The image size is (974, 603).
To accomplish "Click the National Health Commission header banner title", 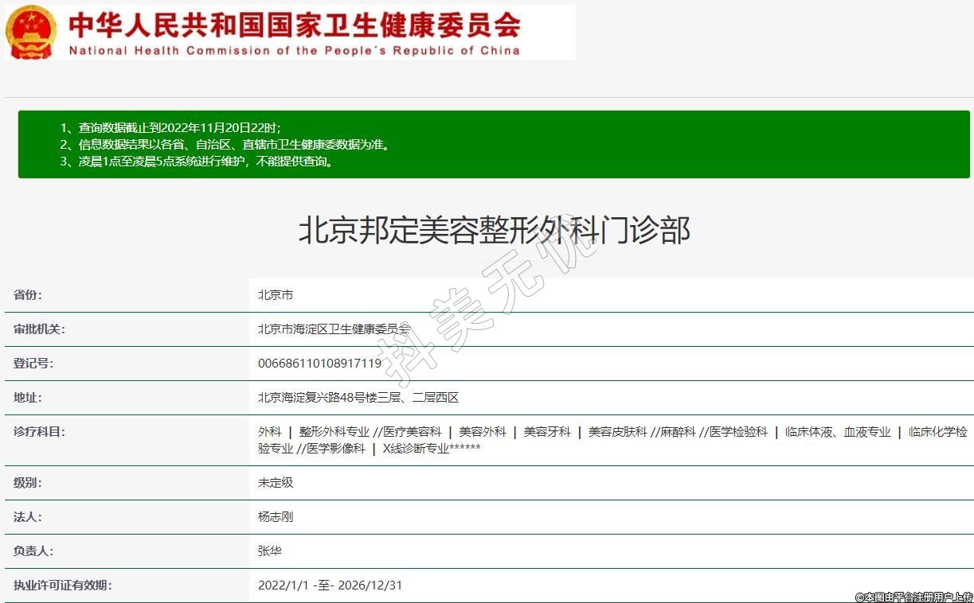I will coord(295,24).
